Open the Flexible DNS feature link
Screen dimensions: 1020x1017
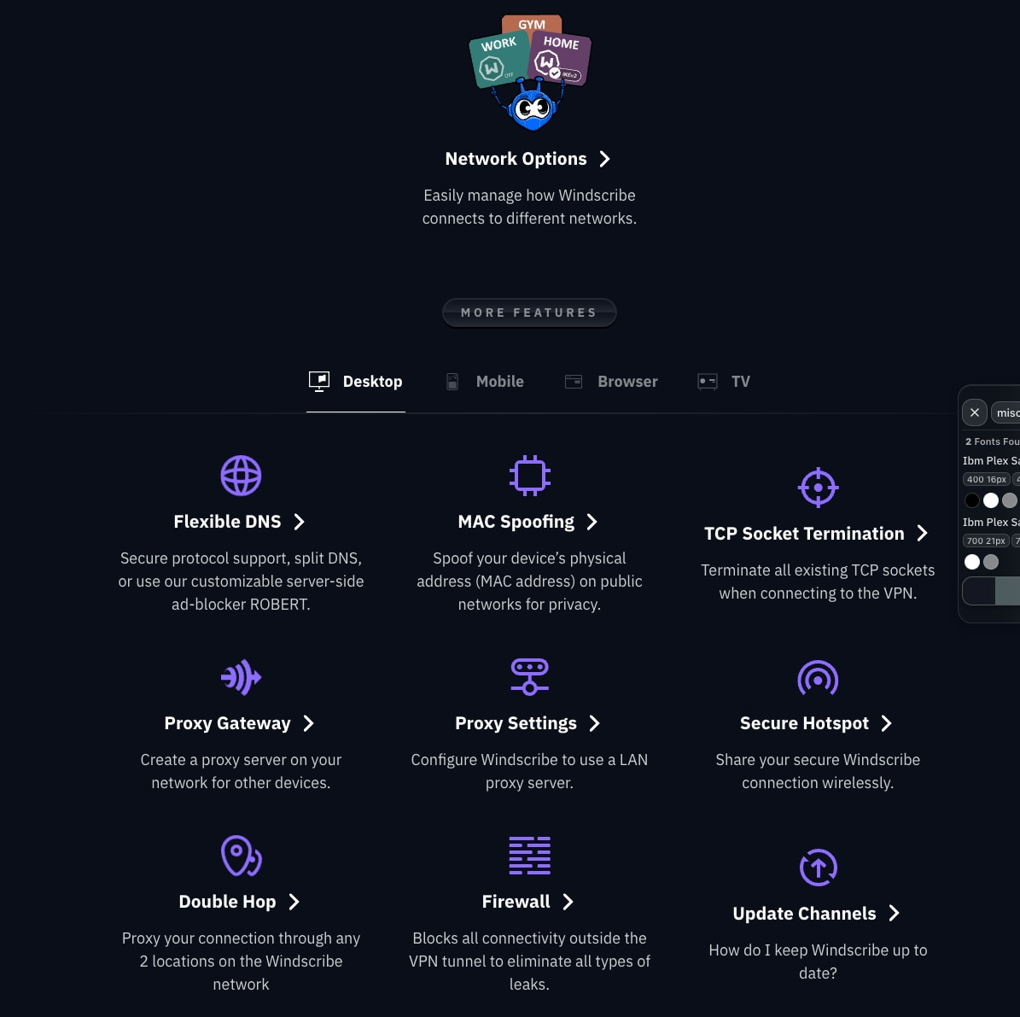click(227, 522)
